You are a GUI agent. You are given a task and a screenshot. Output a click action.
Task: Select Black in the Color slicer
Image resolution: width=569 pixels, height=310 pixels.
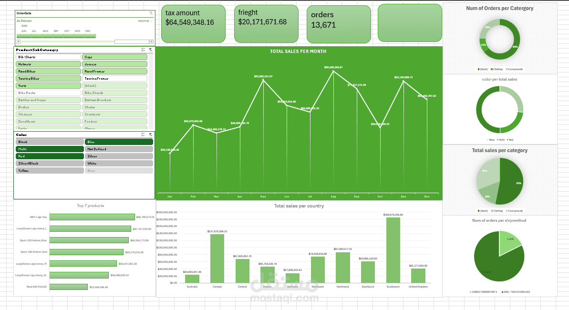click(49, 142)
